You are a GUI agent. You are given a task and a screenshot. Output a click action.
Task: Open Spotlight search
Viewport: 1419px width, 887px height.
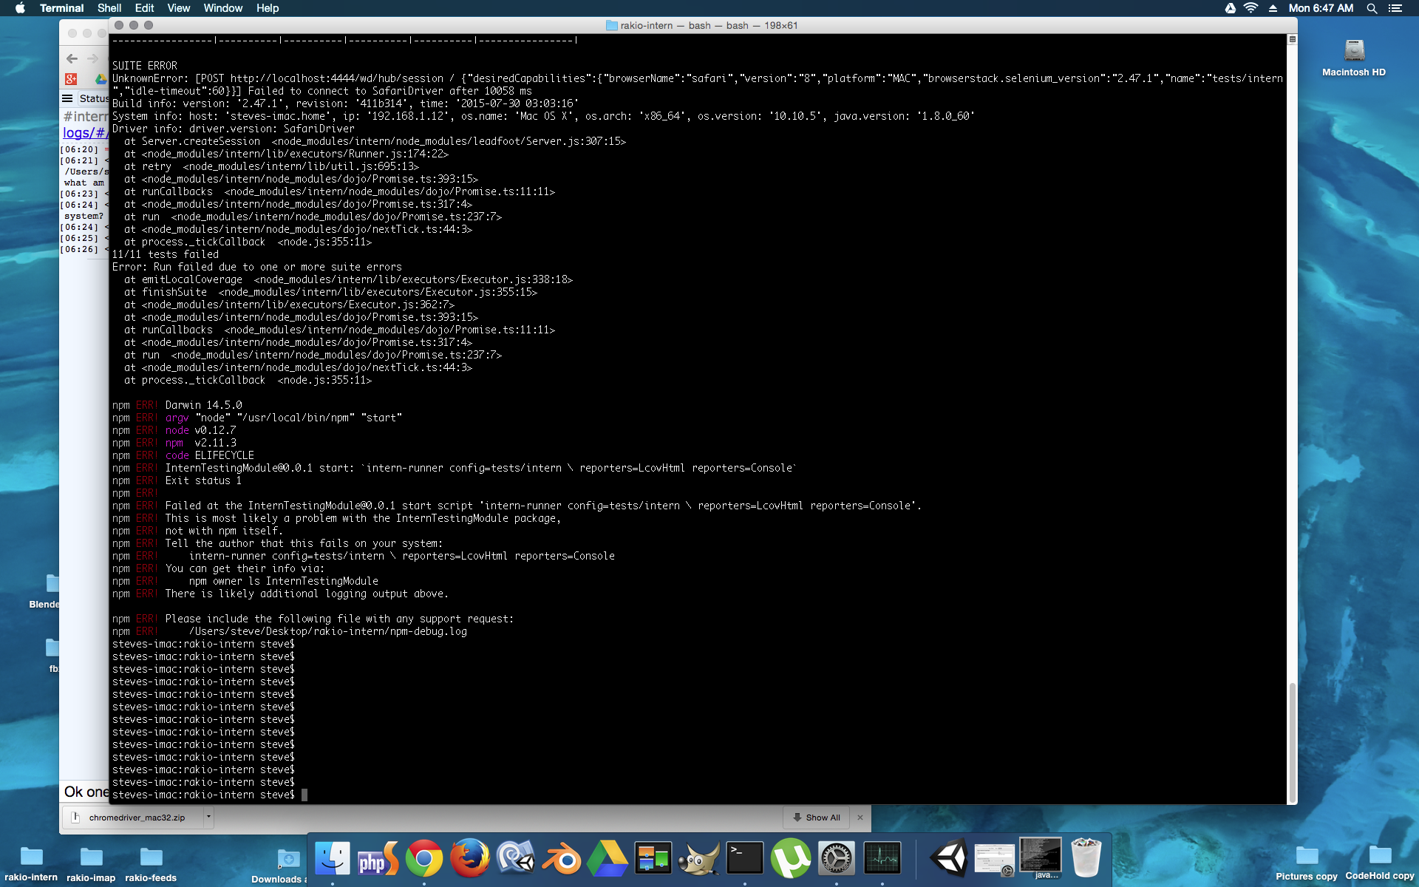[x=1372, y=8]
